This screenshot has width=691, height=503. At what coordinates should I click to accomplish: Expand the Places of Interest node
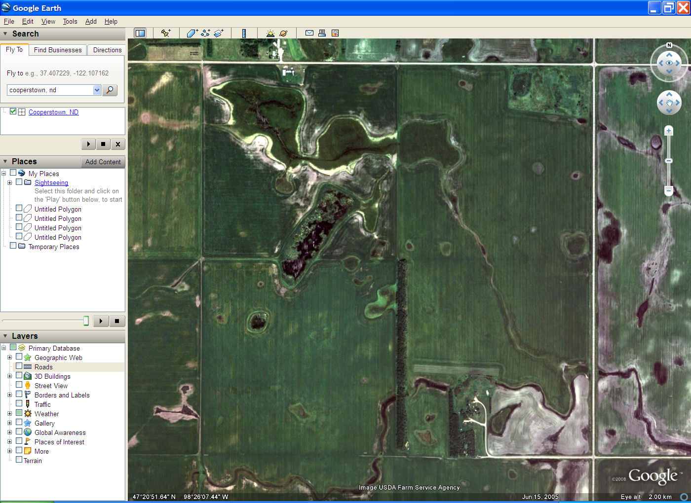click(x=9, y=441)
